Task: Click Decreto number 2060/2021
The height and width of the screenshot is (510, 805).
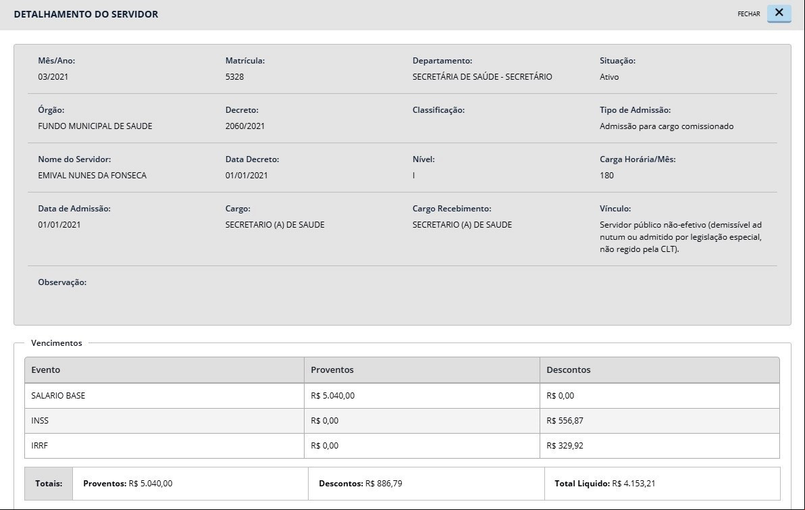Action: pyautogui.click(x=245, y=126)
